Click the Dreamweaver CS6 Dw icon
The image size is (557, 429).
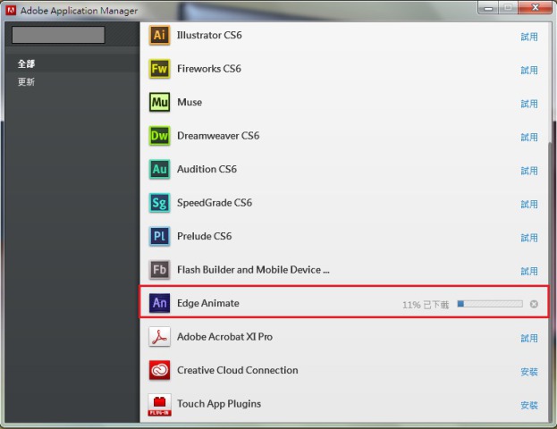coord(159,136)
